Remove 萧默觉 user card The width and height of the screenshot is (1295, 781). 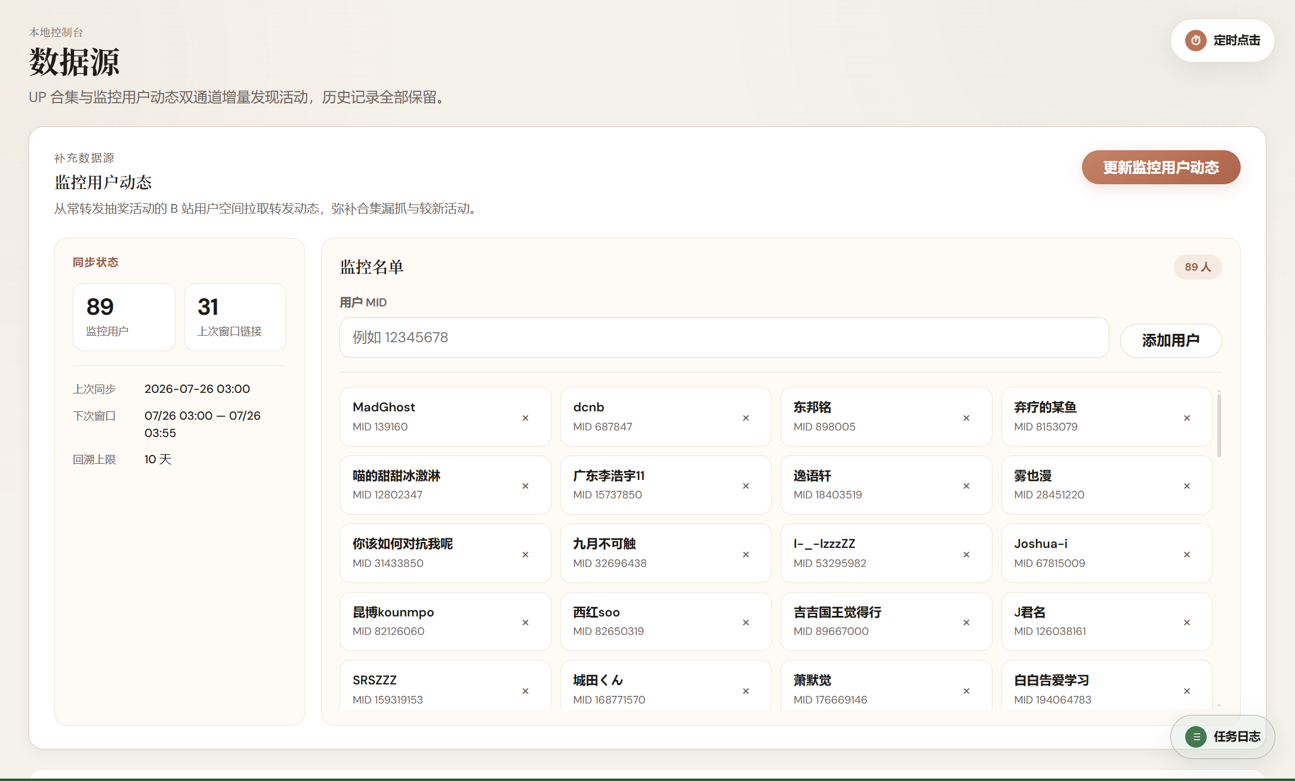(x=966, y=691)
